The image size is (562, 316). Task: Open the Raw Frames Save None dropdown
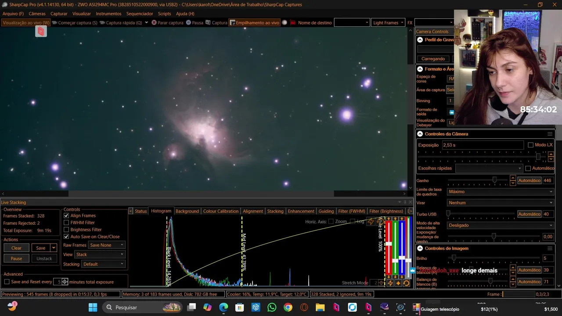pyautogui.click(x=107, y=245)
